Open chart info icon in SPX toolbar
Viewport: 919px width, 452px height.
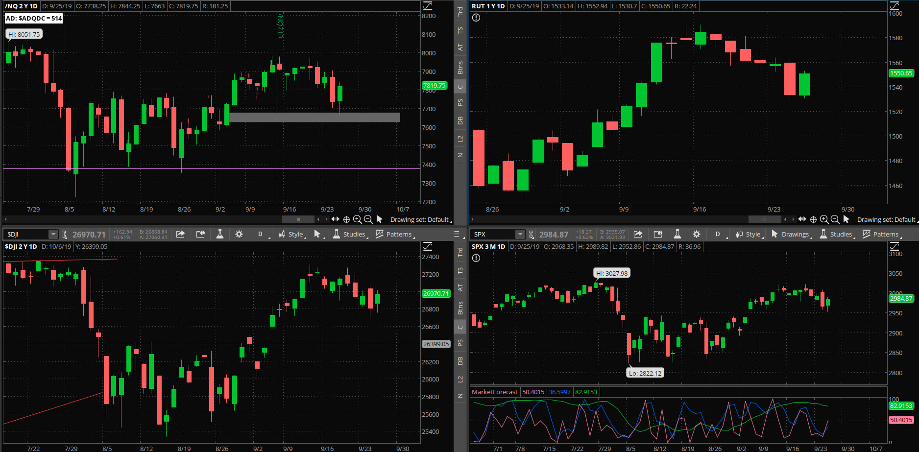(658, 234)
